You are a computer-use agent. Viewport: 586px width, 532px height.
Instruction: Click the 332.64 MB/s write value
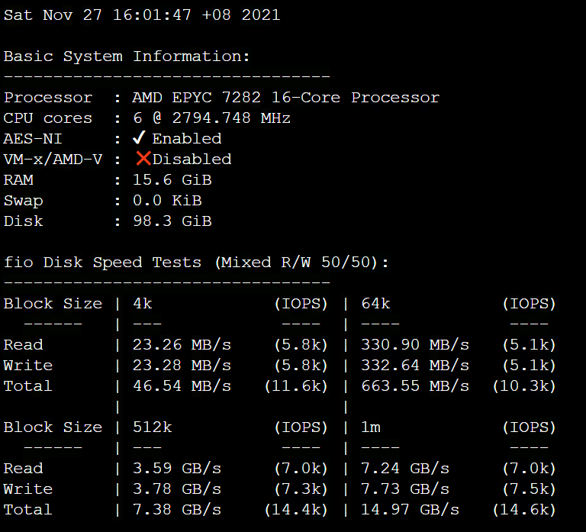tap(415, 366)
